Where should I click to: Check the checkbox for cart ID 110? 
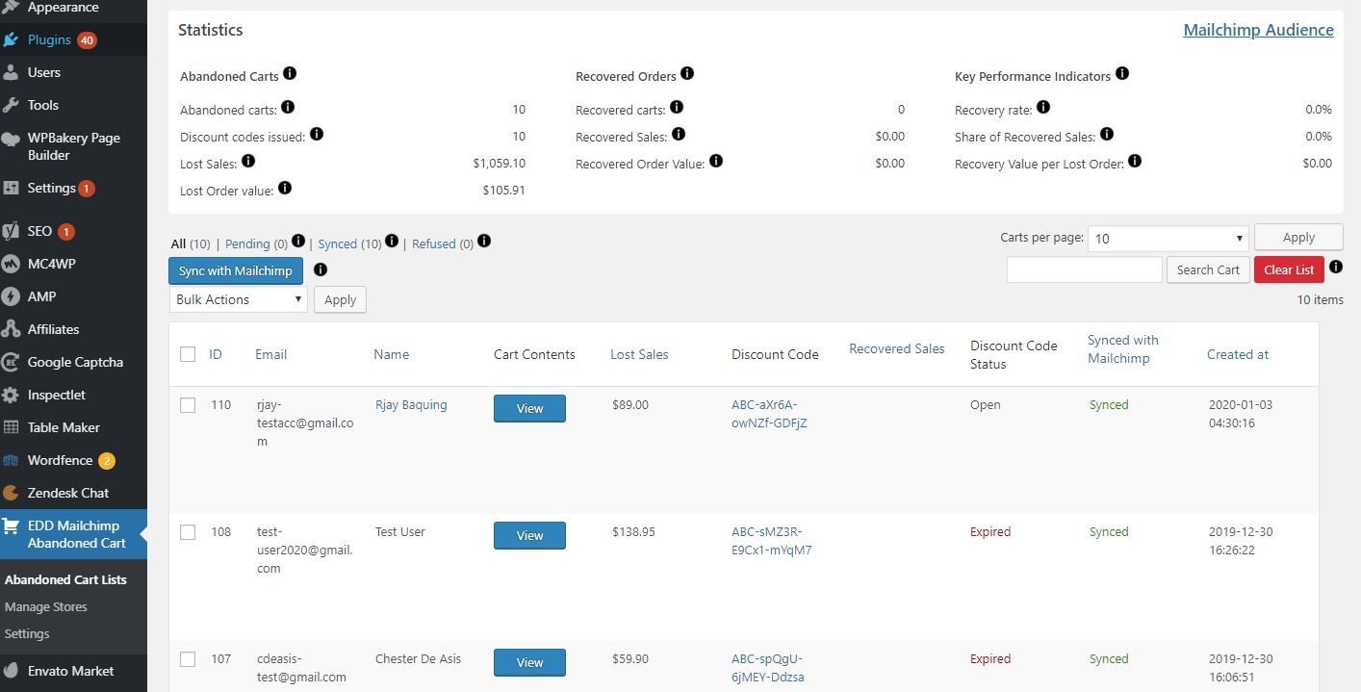pos(188,405)
